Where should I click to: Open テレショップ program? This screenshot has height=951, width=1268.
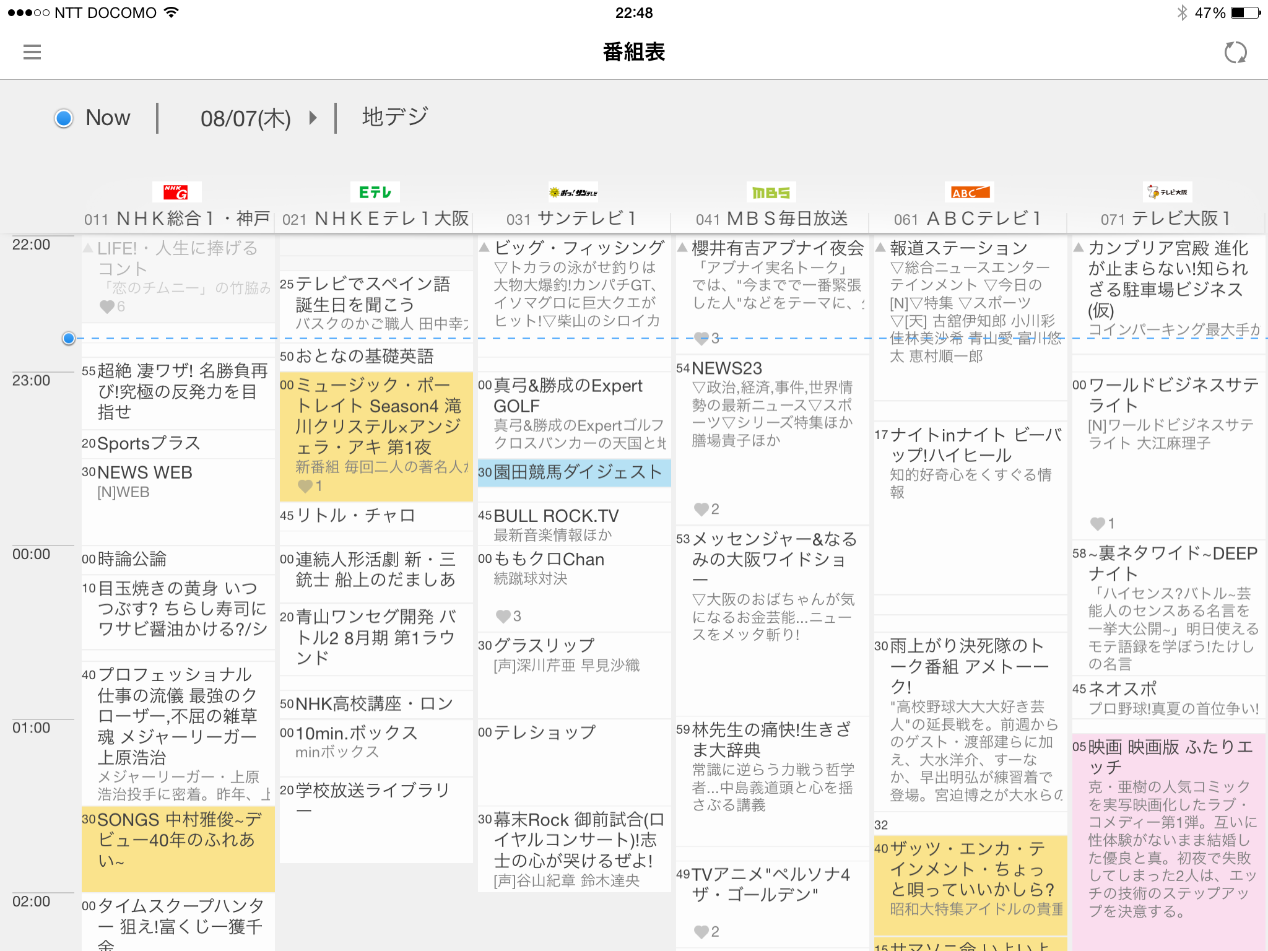point(575,762)
